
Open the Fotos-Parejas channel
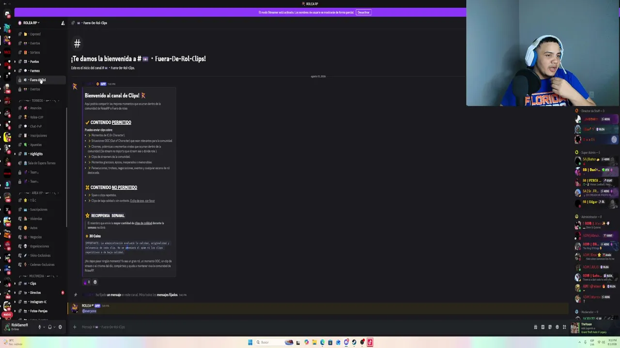pyautogui.click(x=40, y=311)
